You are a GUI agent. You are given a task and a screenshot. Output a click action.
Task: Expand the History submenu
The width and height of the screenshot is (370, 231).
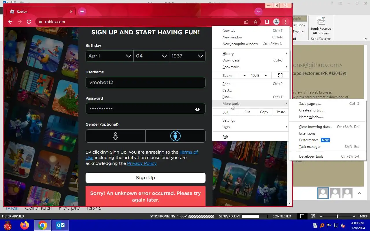250,54
